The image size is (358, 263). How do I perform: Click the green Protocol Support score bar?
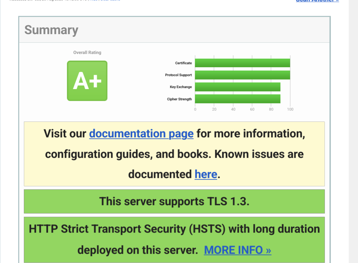click(x=242, y=75)
